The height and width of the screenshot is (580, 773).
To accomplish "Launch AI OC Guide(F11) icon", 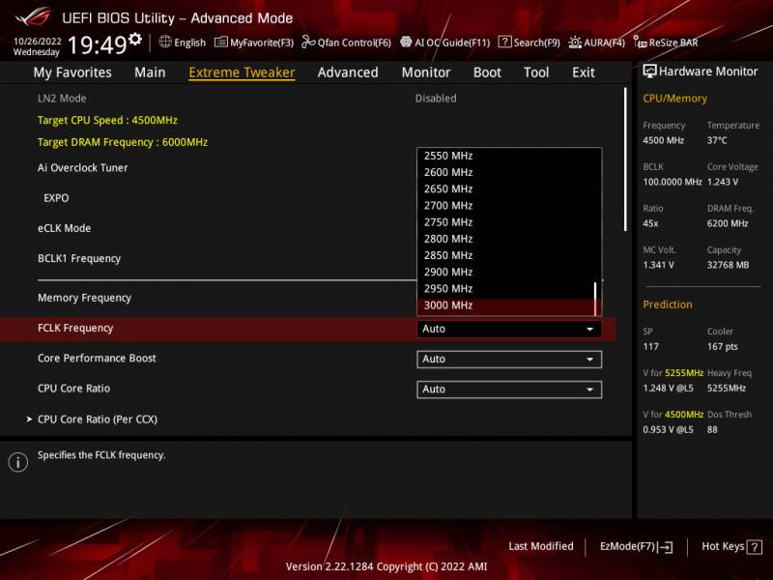I will tap(406, 42).
